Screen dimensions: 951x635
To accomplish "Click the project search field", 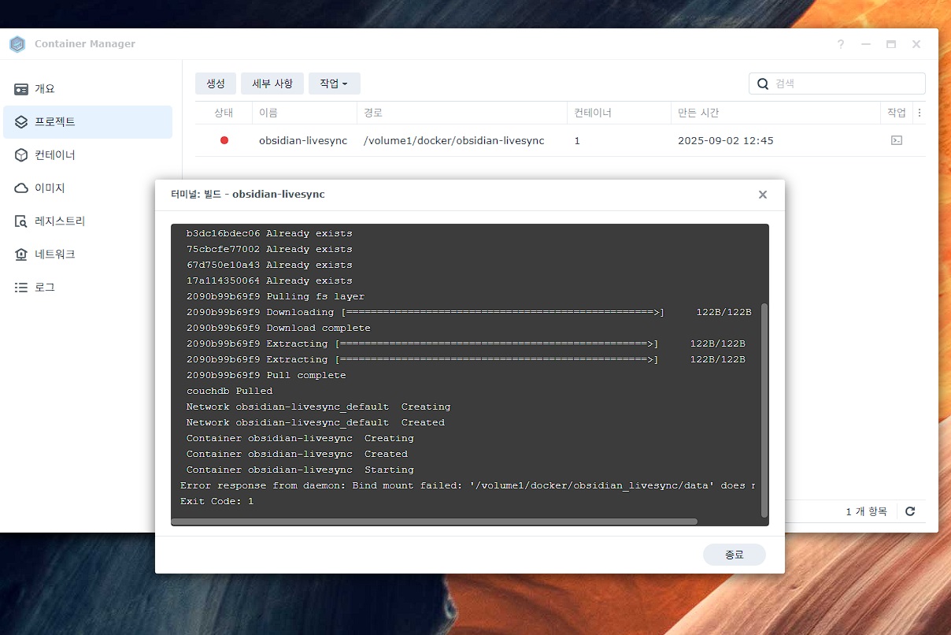I will coord(842,84).
